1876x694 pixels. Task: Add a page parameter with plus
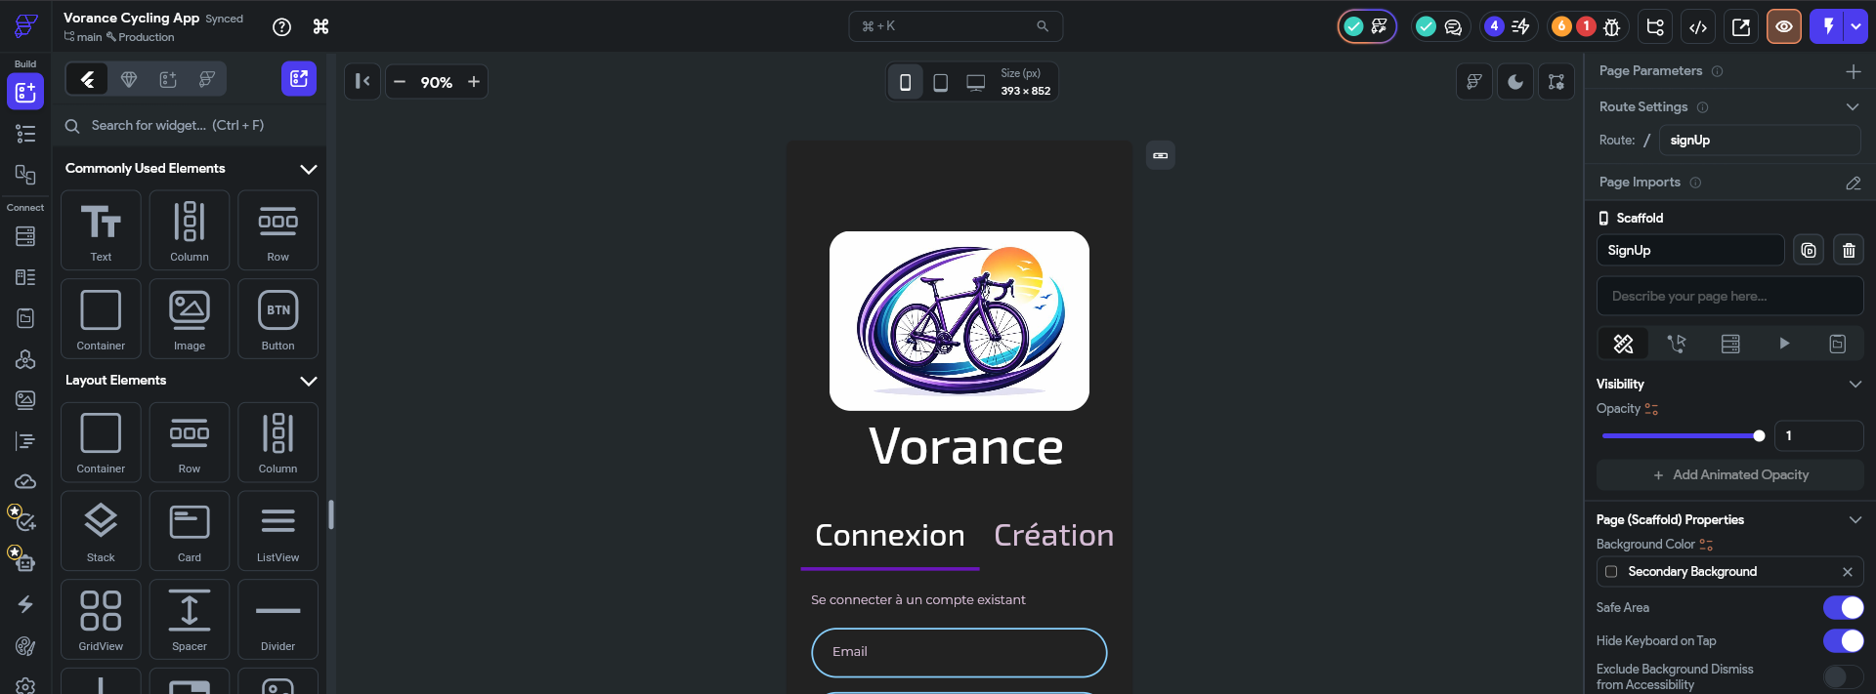(x=1854, y=71)
